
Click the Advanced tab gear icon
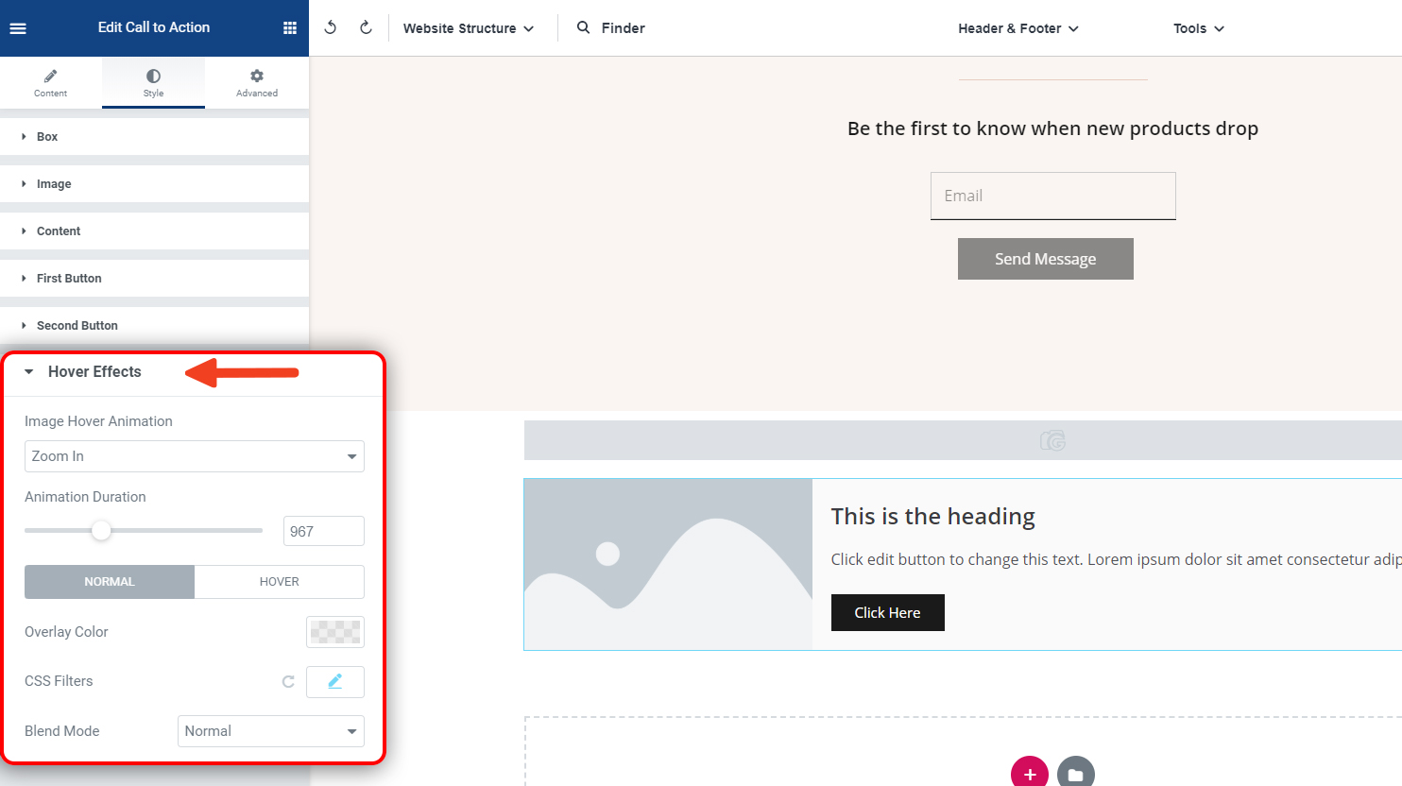point(257,76)
